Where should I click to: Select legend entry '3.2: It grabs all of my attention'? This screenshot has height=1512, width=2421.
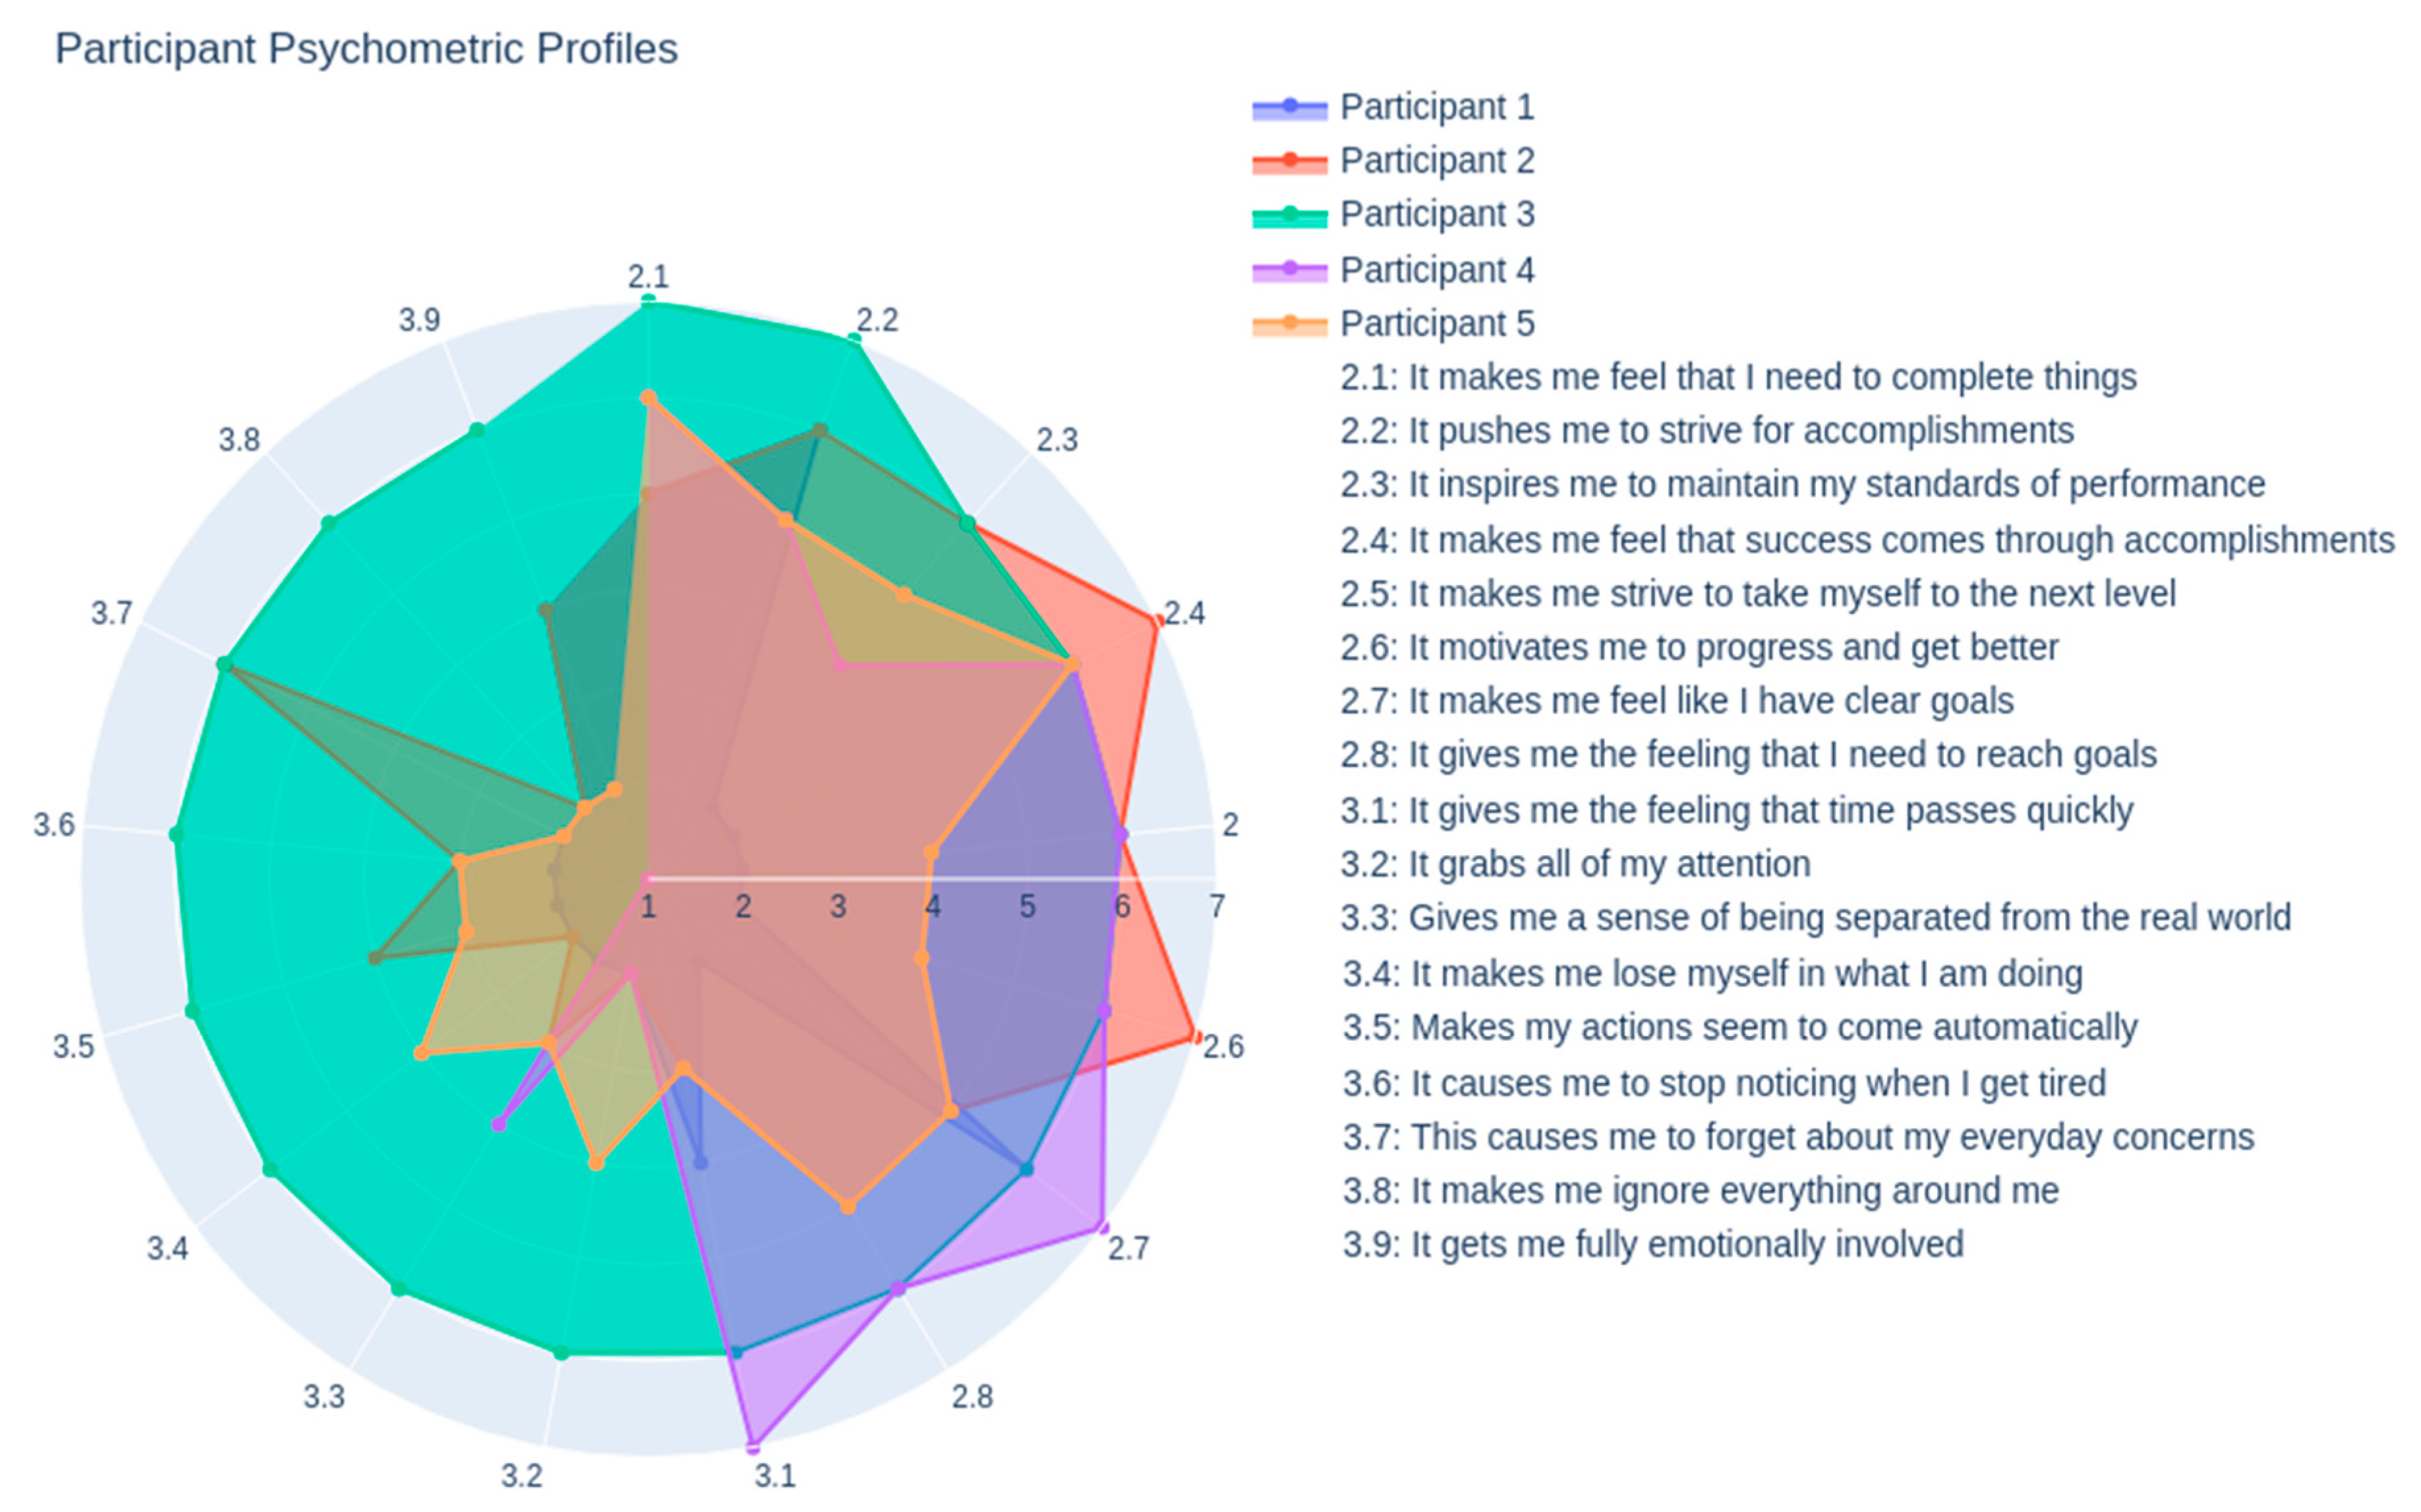(1575, 864)
